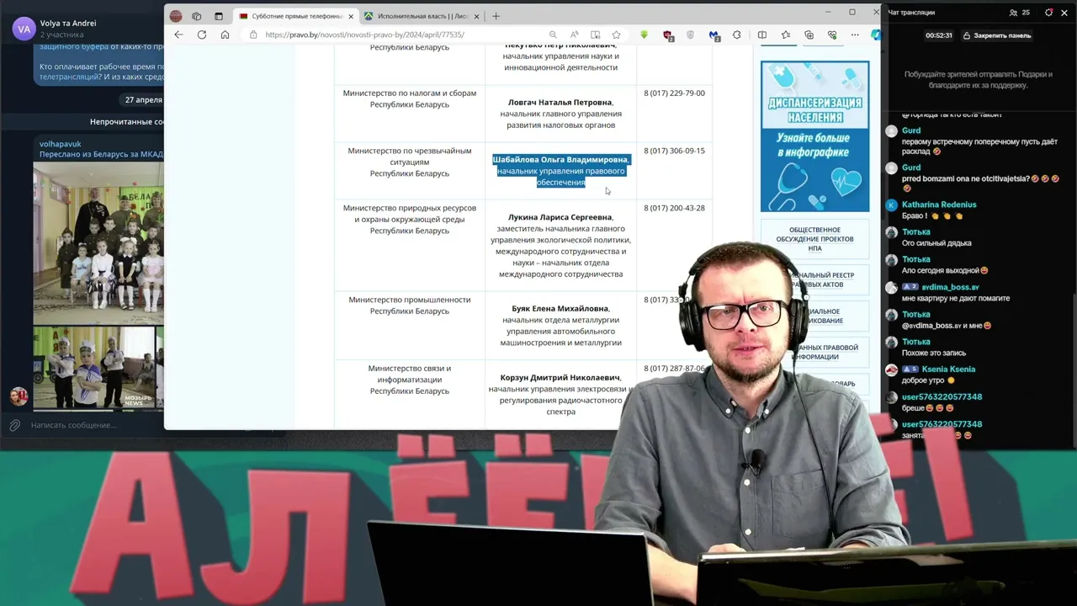Open the browser home page
This screenshot has width=1077, height=606.
[x=225, y=35]
